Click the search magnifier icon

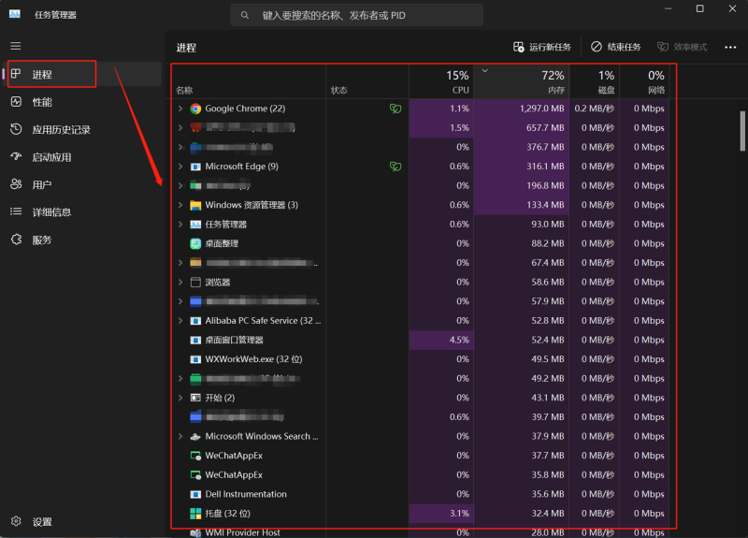point(245,15)
